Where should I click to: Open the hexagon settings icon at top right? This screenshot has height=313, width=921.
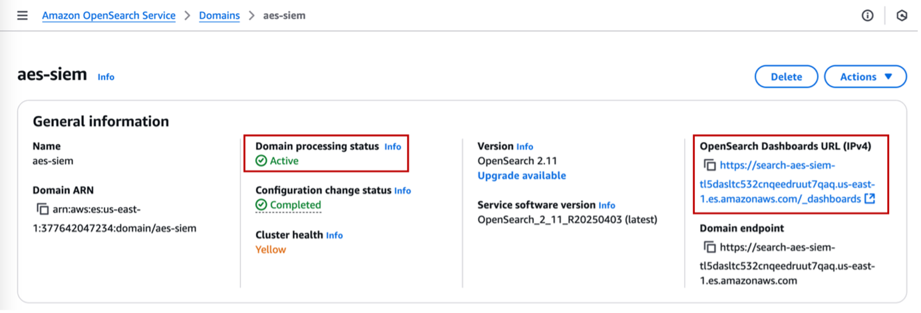902,15
